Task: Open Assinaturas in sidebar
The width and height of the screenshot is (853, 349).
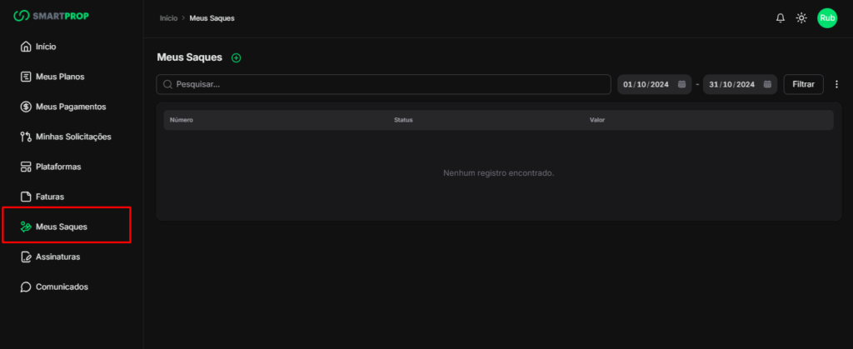Action: pos(57,257)
